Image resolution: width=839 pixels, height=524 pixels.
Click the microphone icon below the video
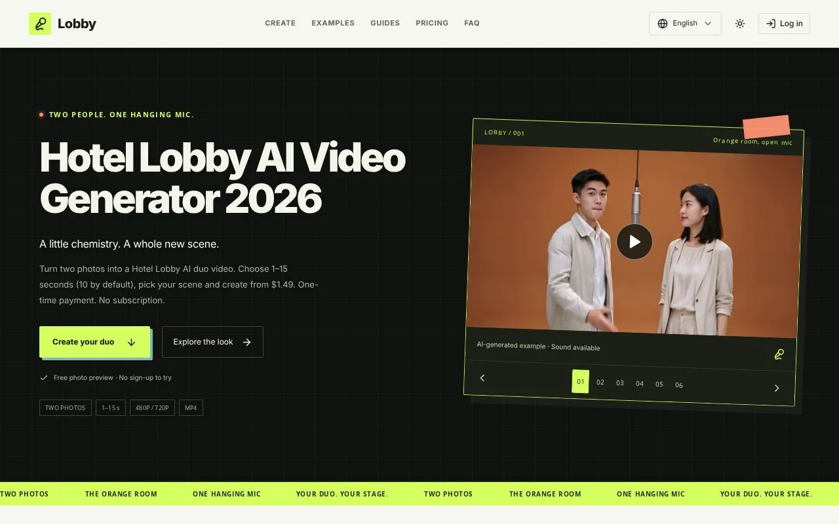coord(779,354)
